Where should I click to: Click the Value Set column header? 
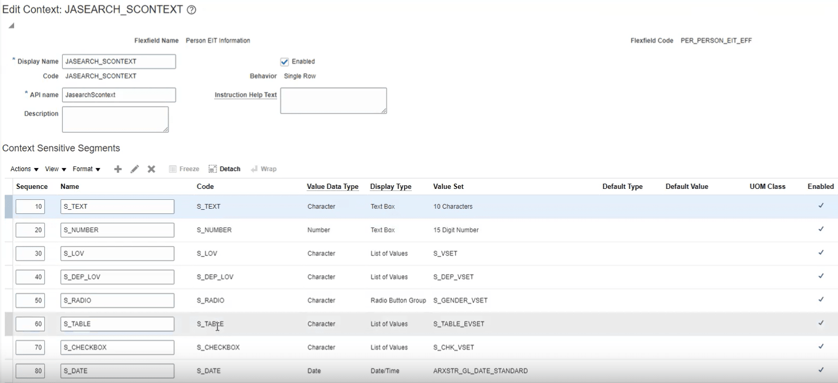[448, 187]
